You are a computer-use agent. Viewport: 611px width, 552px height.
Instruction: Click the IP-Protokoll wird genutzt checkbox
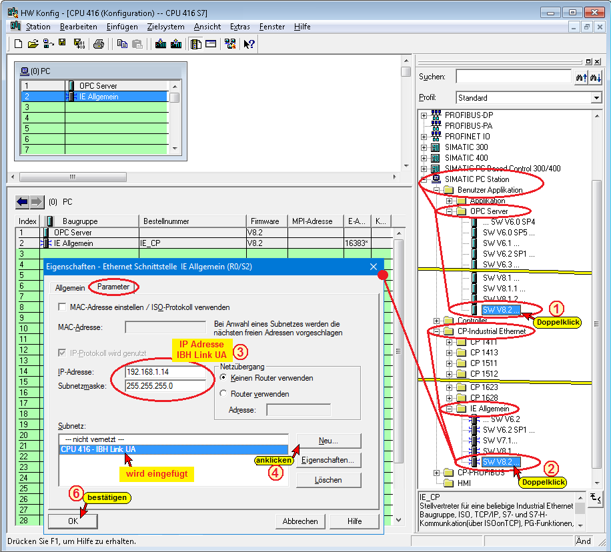[x=62, y=353]
